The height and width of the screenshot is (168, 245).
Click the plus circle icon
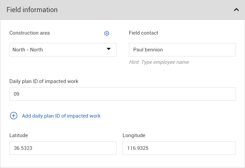(13, 116)
